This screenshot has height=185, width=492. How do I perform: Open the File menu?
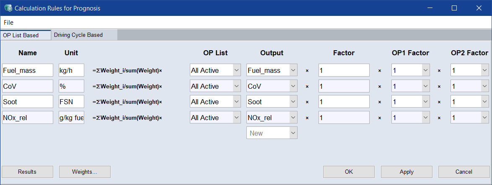(8, 23)
